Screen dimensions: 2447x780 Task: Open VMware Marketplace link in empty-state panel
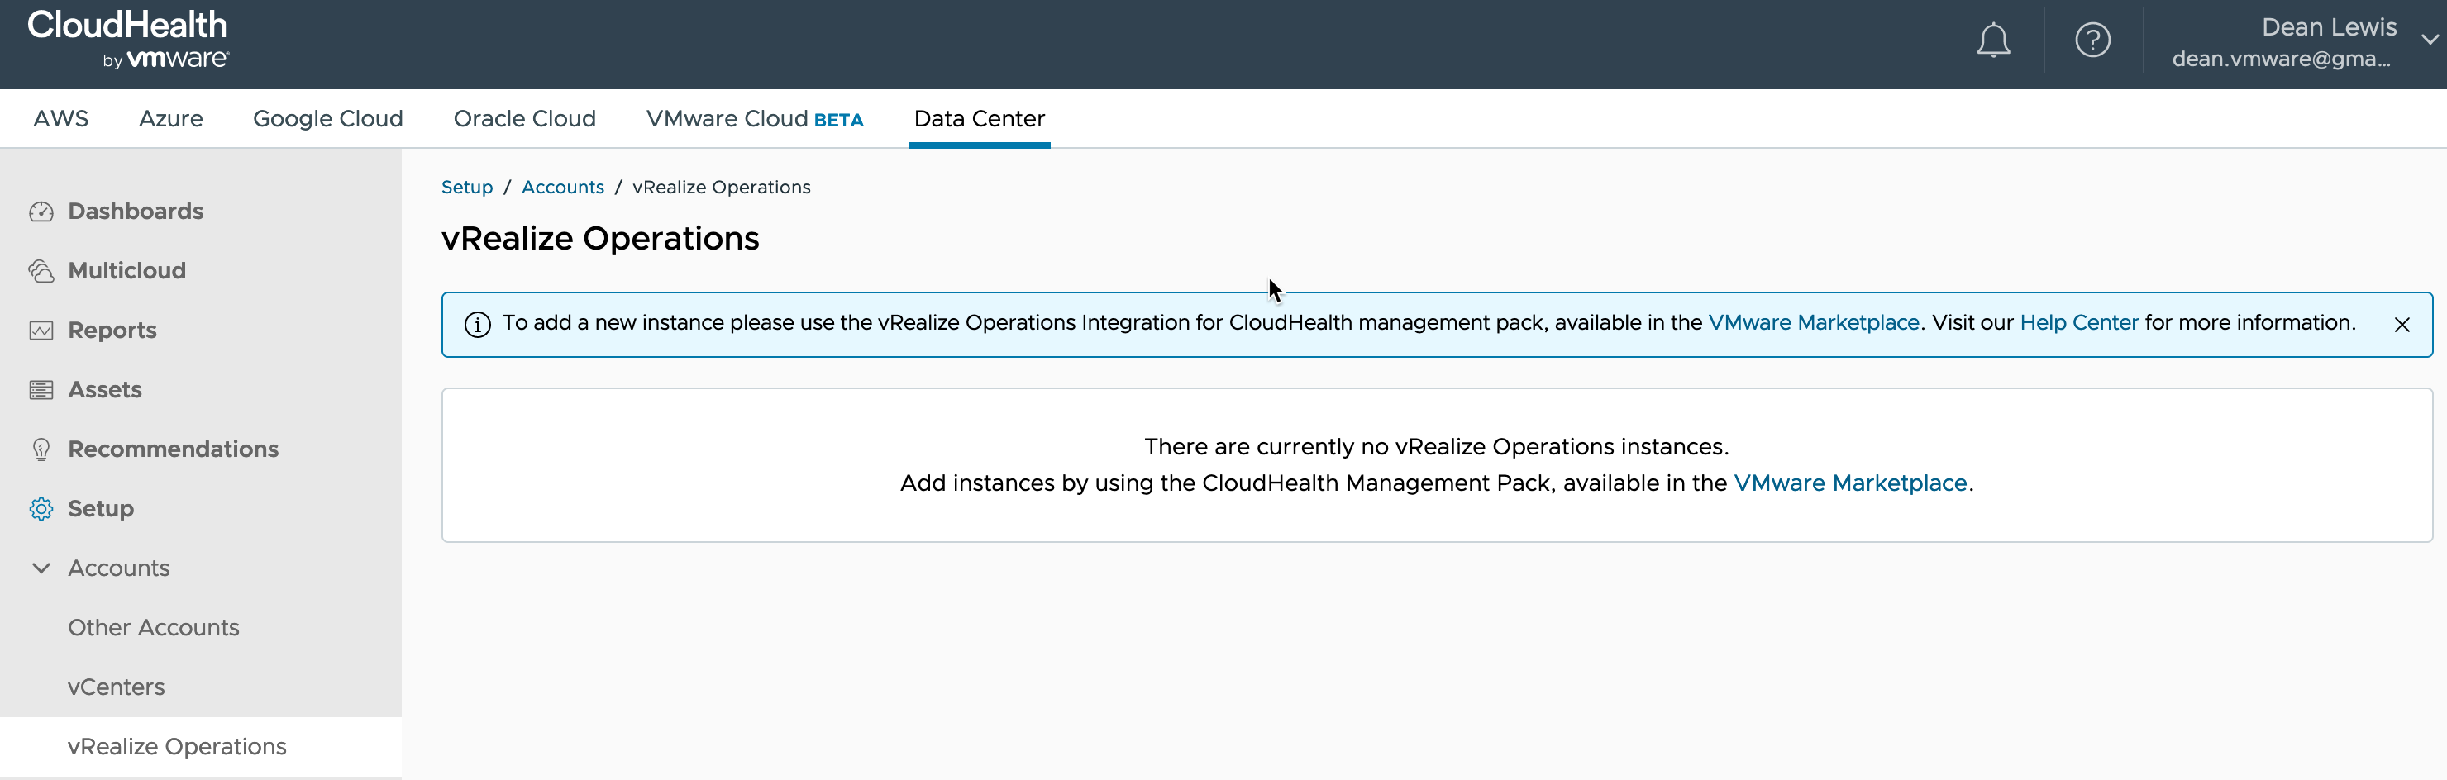click(1849, 483)
